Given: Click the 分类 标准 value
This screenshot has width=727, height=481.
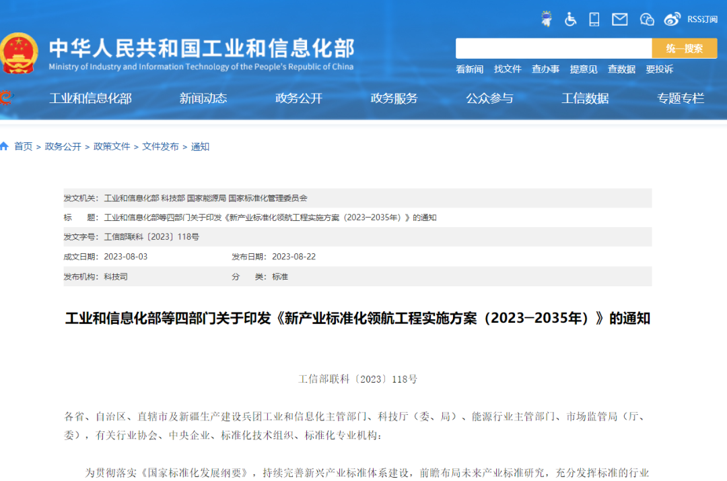Looking at the screenshot, I should 280,277.
